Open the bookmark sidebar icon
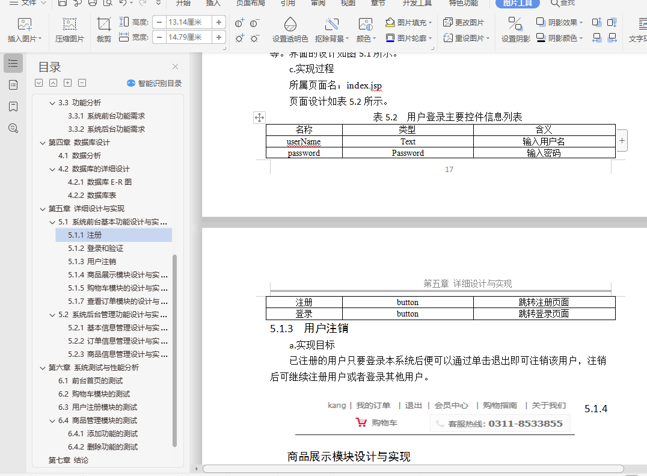This screenshot has height=476, width=647. click(13, 107)
